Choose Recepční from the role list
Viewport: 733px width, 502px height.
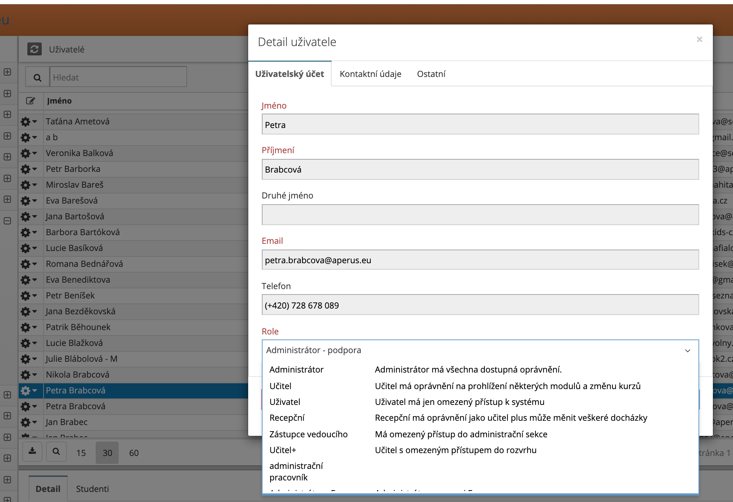(x=287, y=418)
